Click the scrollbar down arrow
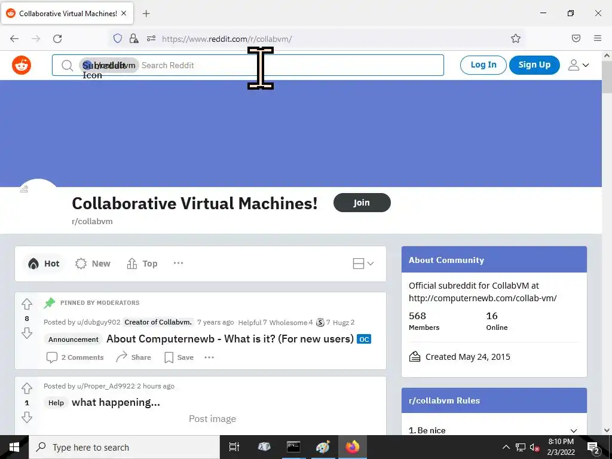Screen dimensions: 612x459 coord(607,430)
